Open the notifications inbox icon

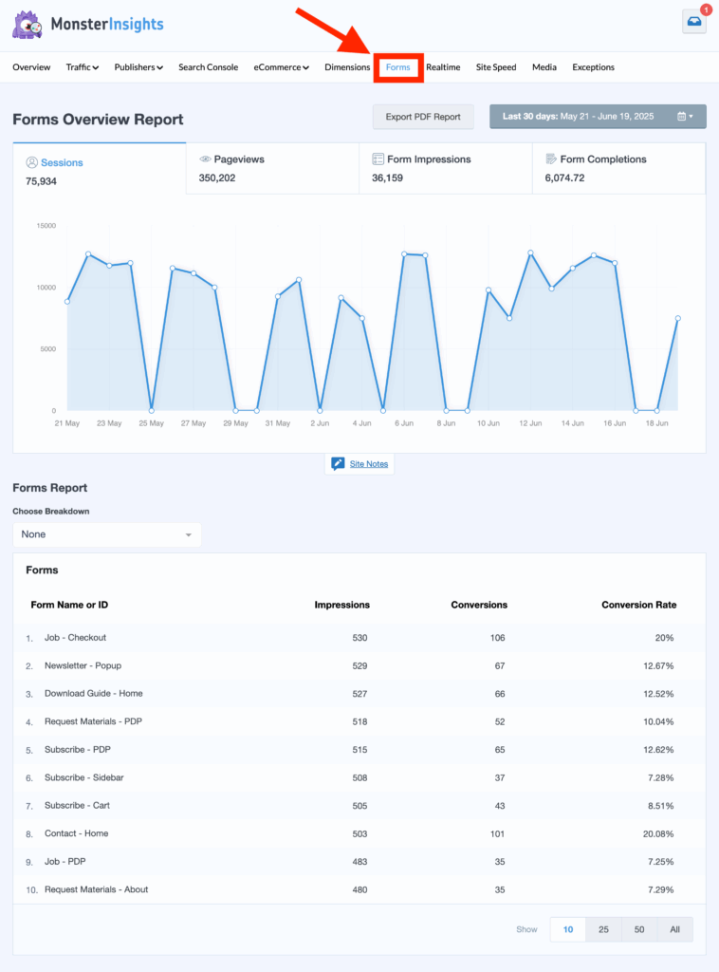[693, 23]
